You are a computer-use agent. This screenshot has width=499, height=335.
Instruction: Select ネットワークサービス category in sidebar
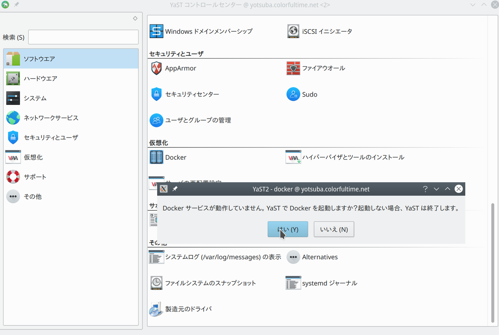[x=71, y=118]
